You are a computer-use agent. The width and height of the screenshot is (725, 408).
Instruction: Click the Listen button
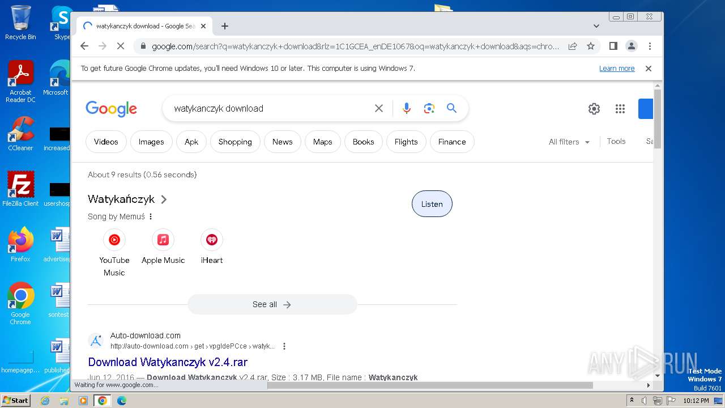(432, 204)
